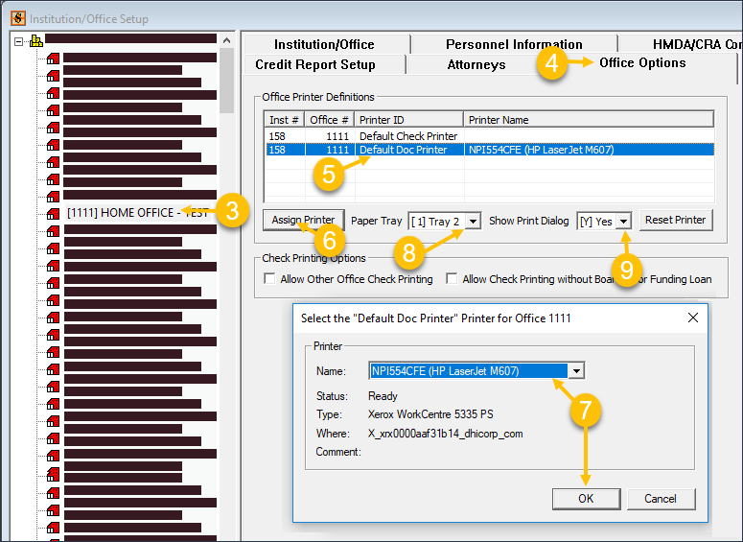Image resolution: width=743 pixels, height=542 pixels.
Task: Open the printer Name dropdown in dialog
Action: [576, 371]
